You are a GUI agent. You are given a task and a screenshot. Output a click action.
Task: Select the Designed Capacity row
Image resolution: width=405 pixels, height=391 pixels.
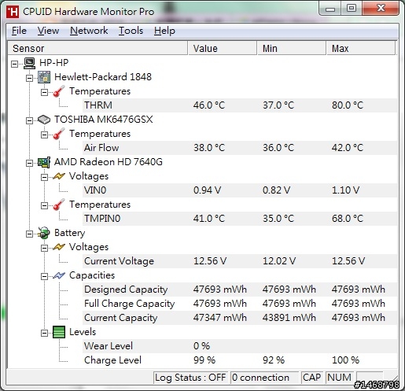click(x=240, y=290)
